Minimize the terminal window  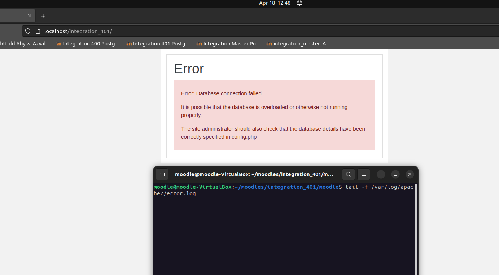pyautogui.click(x=381, y=174)
